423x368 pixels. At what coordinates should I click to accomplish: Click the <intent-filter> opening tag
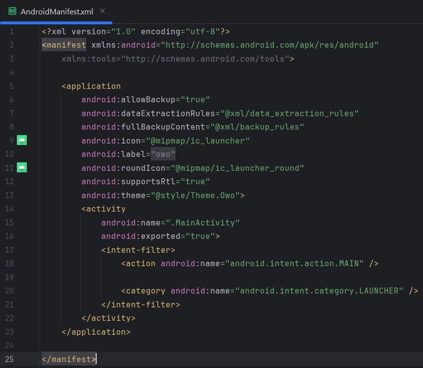pos(138,250)
